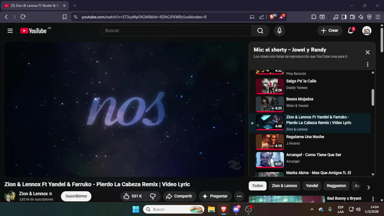The width and height of the screenshot is (384, 216).
Task: Open Brave Rewards triangle icon
Action: (282, 17)
